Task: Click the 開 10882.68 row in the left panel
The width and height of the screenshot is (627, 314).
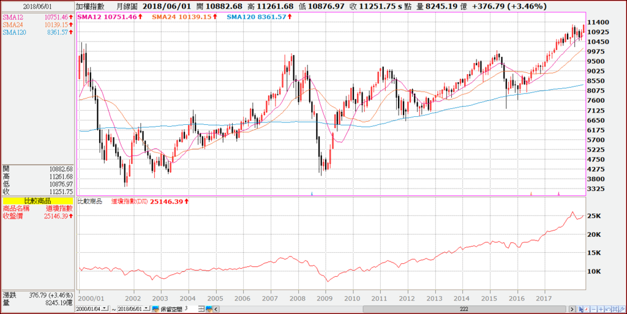Action: [37, 169]
